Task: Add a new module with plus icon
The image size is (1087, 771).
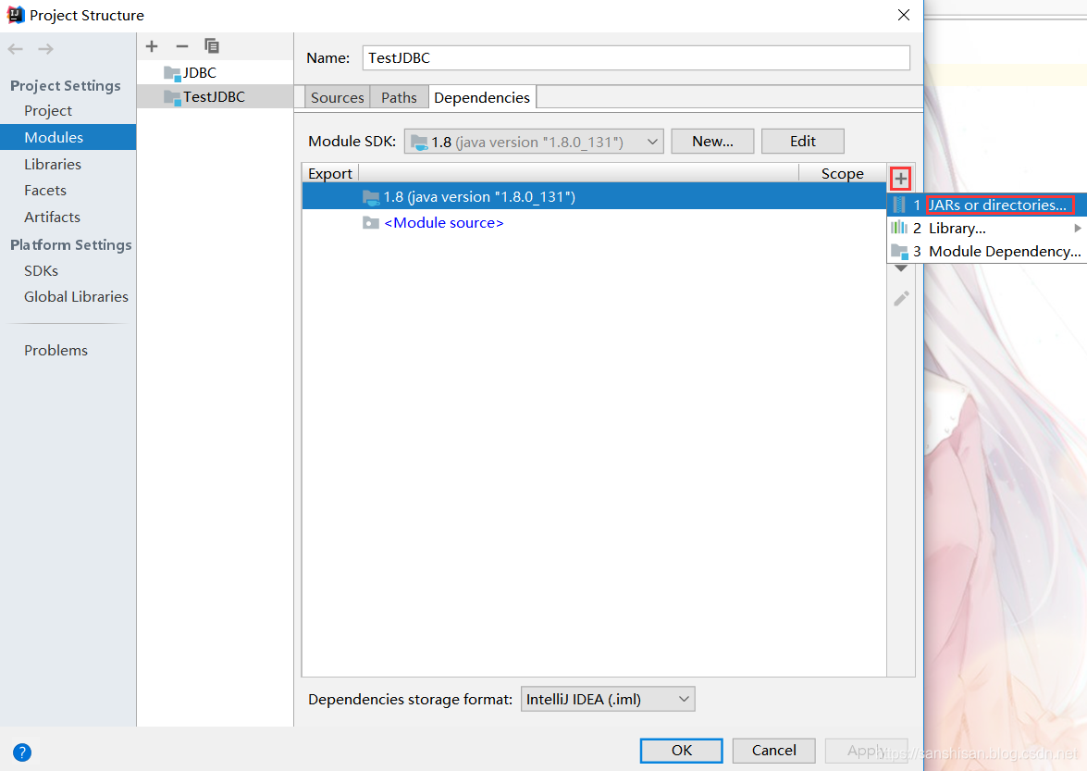Action: (152, 45)
